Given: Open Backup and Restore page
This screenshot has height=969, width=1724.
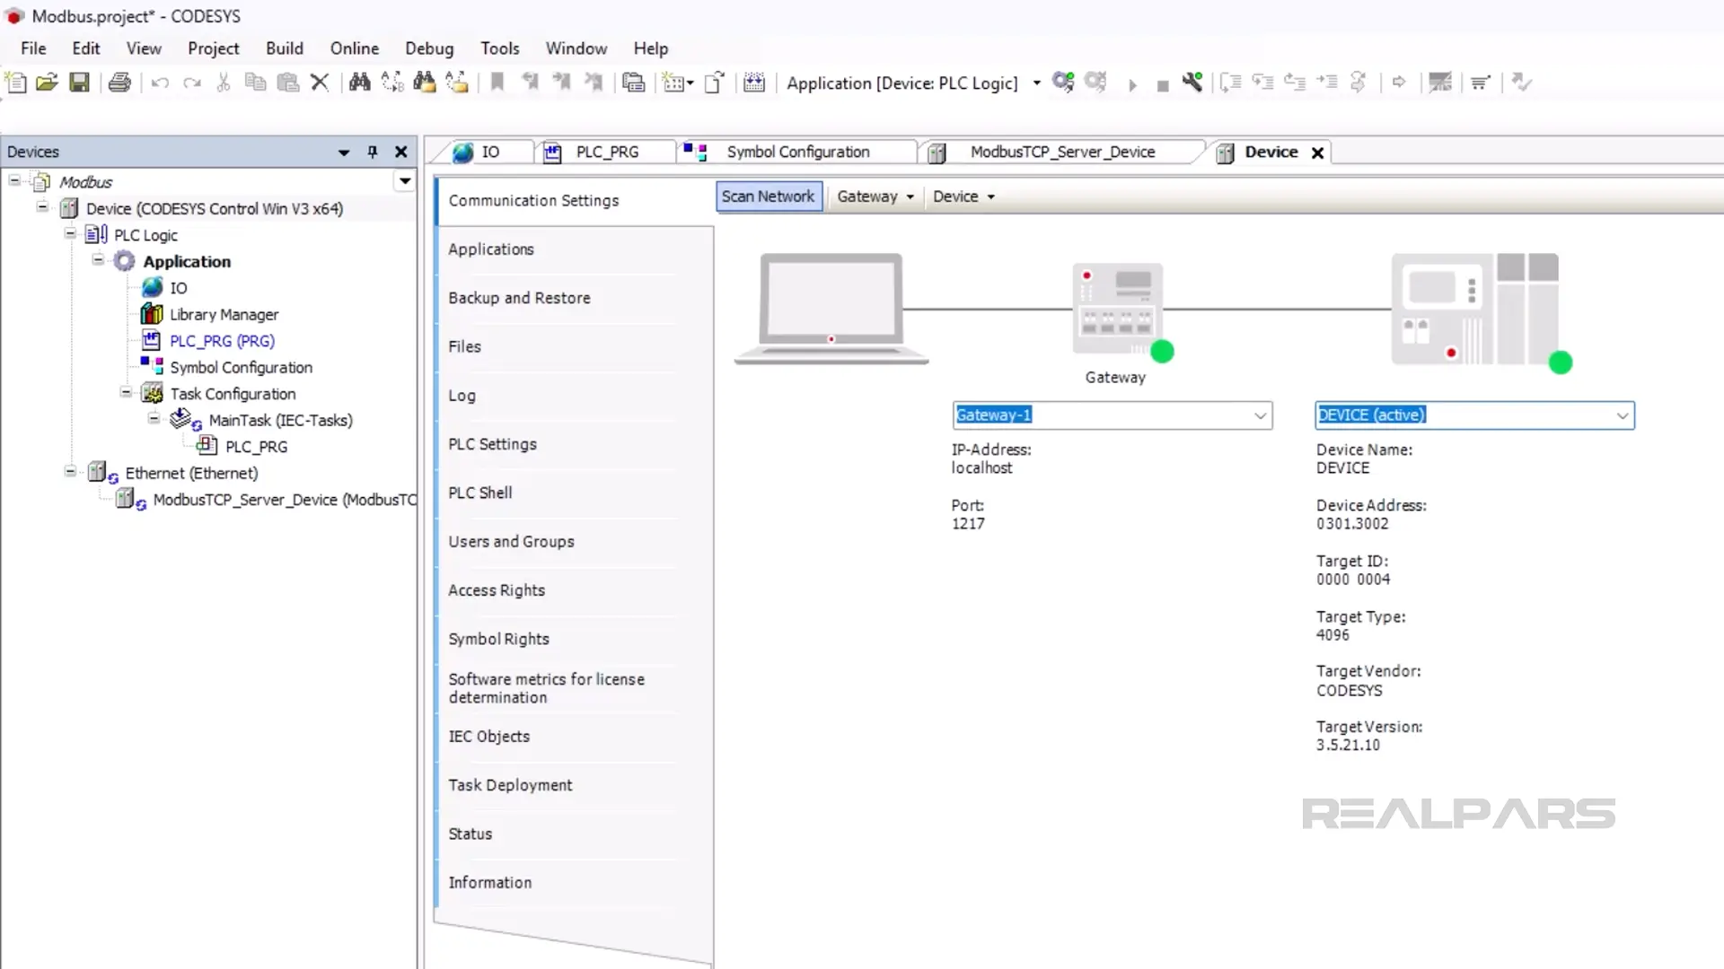Looking at the screenshot, I should click(519, 298).
